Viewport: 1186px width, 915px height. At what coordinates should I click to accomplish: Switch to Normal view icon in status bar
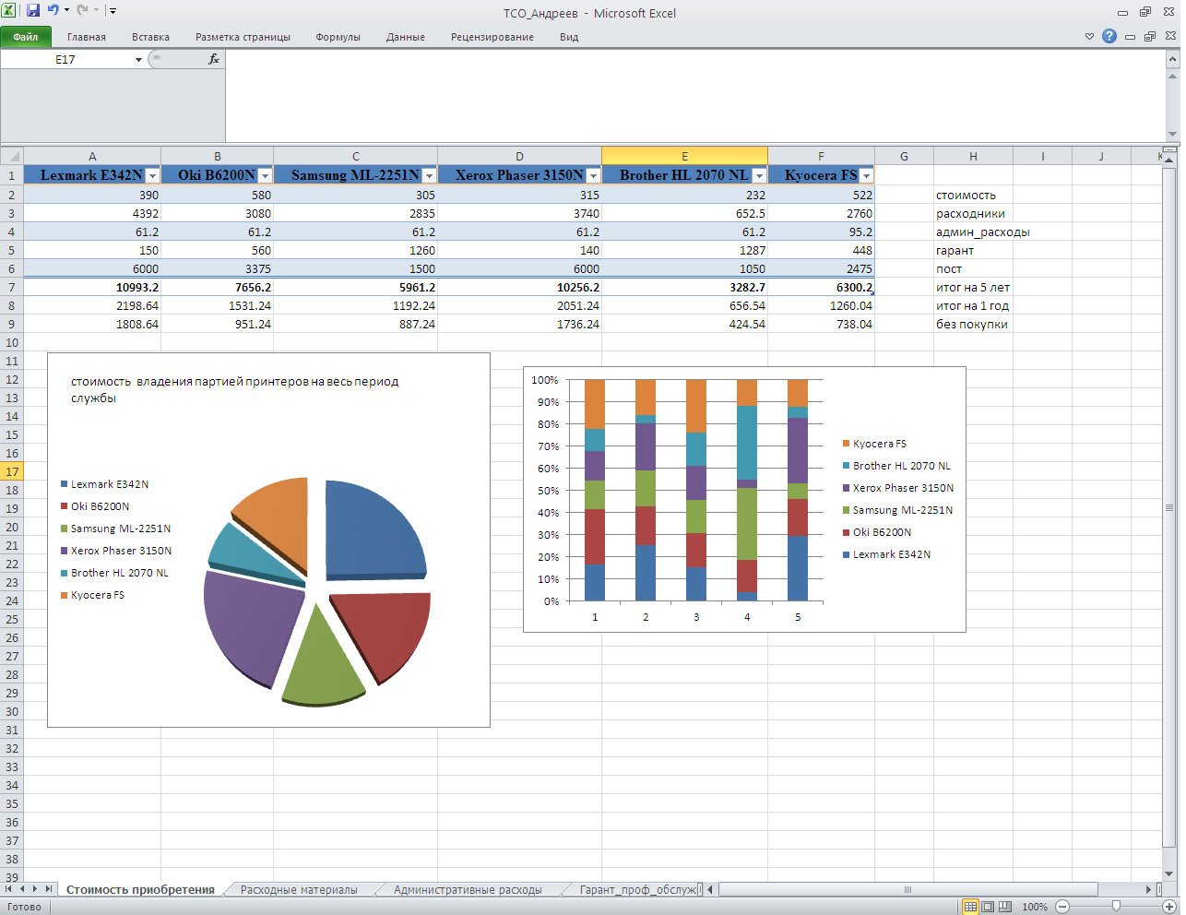tap(970, 907)
